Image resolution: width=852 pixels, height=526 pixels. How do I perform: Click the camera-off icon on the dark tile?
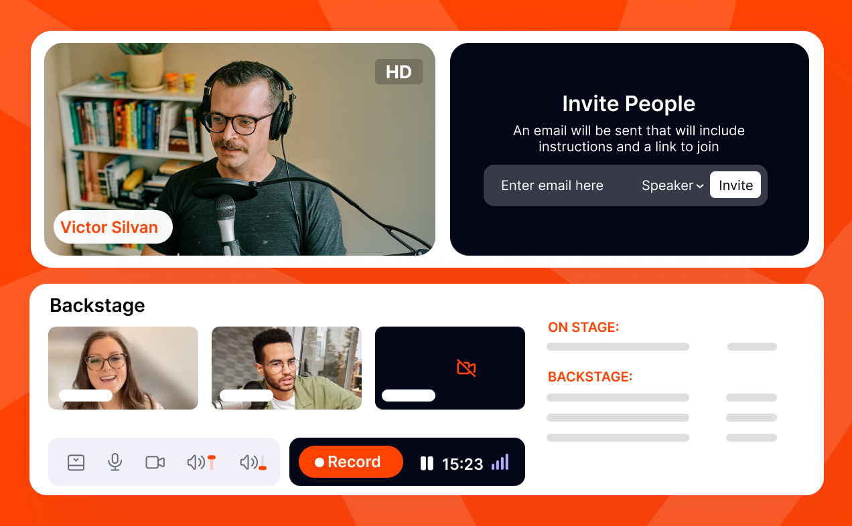point(466,367)
